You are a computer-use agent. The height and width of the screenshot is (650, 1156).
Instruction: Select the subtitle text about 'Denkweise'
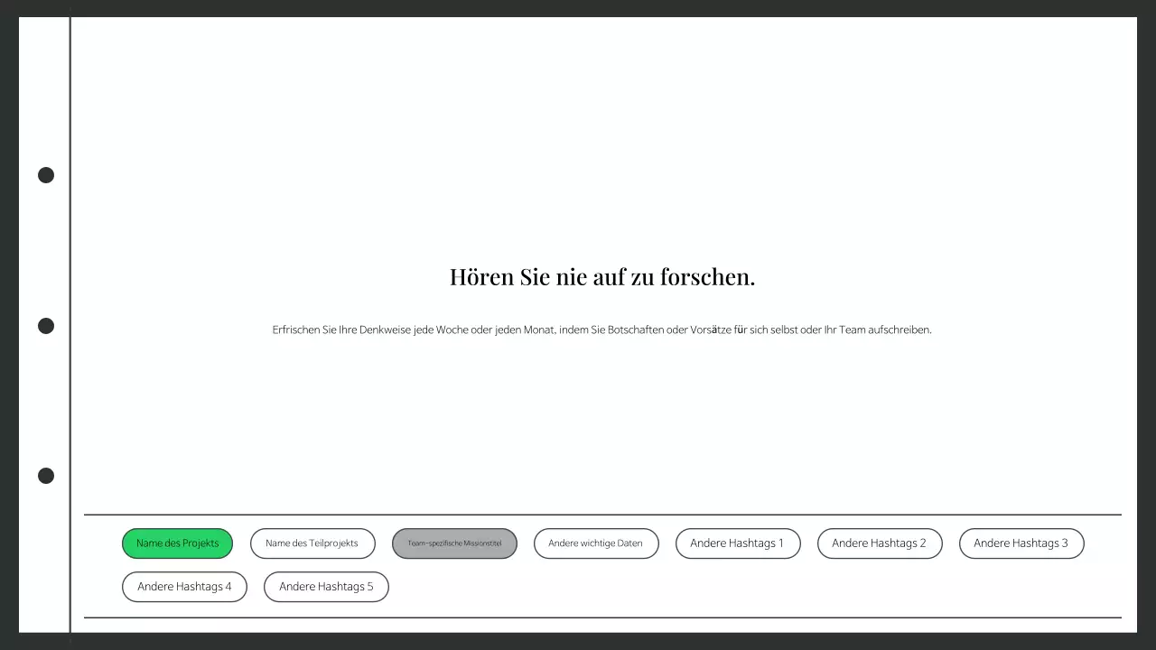(602, 330)
